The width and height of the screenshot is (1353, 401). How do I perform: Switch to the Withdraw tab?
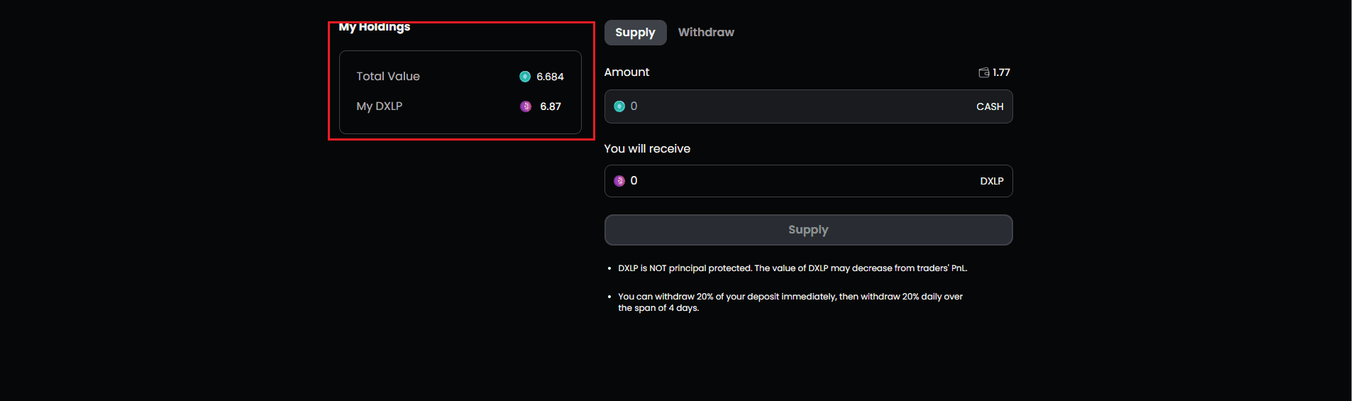pos(706,33)
